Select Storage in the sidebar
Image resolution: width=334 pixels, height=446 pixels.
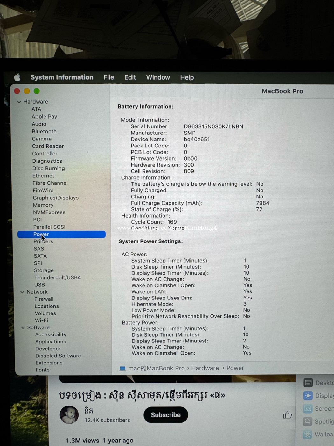click(44, 270)
